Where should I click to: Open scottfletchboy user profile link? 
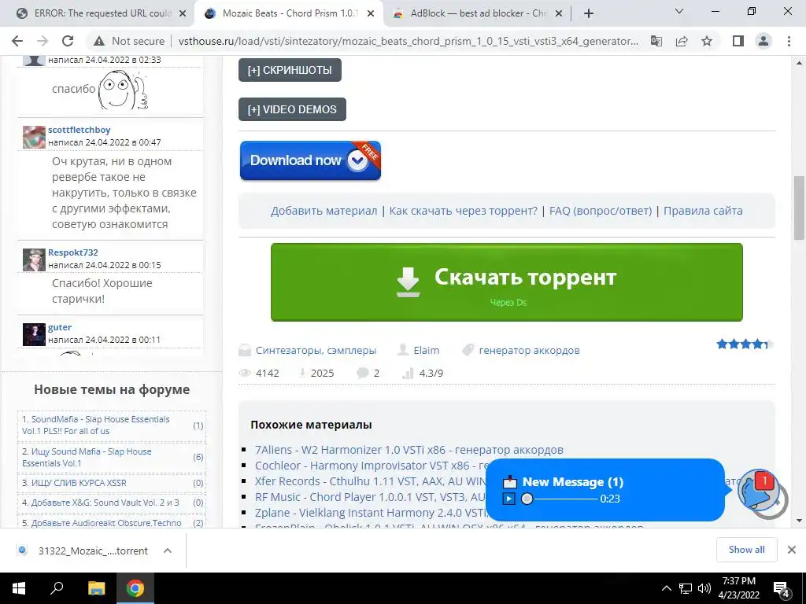pyautogui.click(x=79, y=130)
